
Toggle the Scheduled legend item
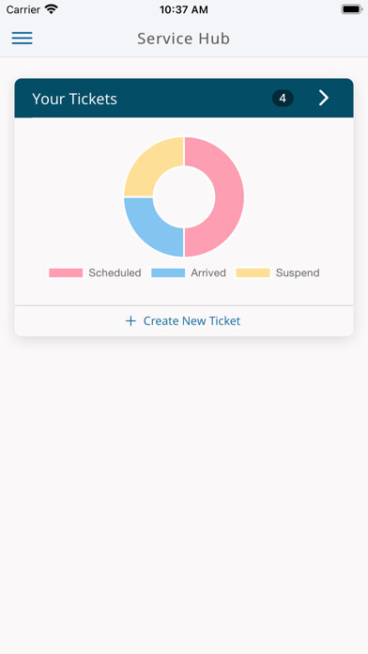click(95, 272)
